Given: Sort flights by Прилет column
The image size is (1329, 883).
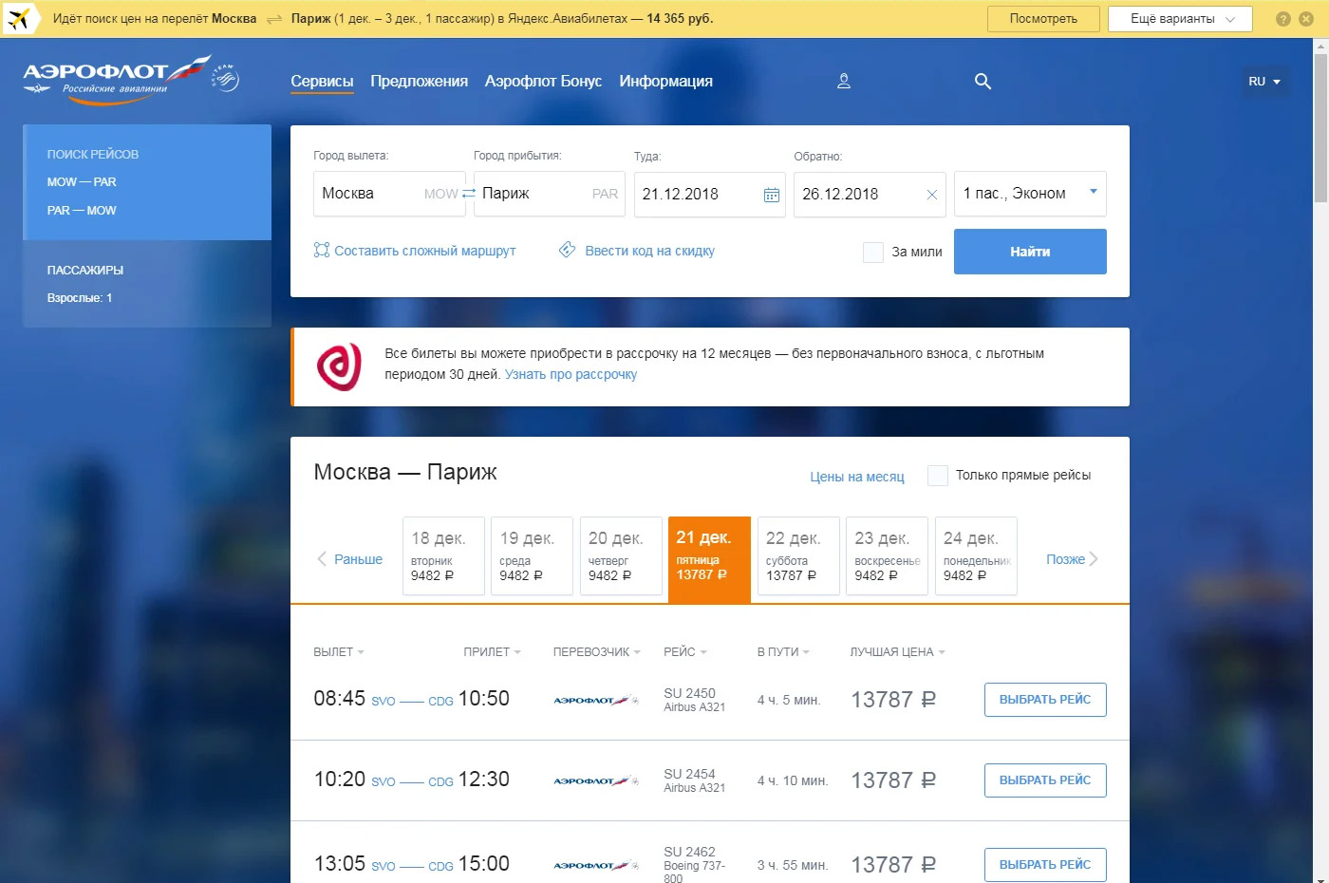Looking at the screenshot, I should click(x=492, y=652).
